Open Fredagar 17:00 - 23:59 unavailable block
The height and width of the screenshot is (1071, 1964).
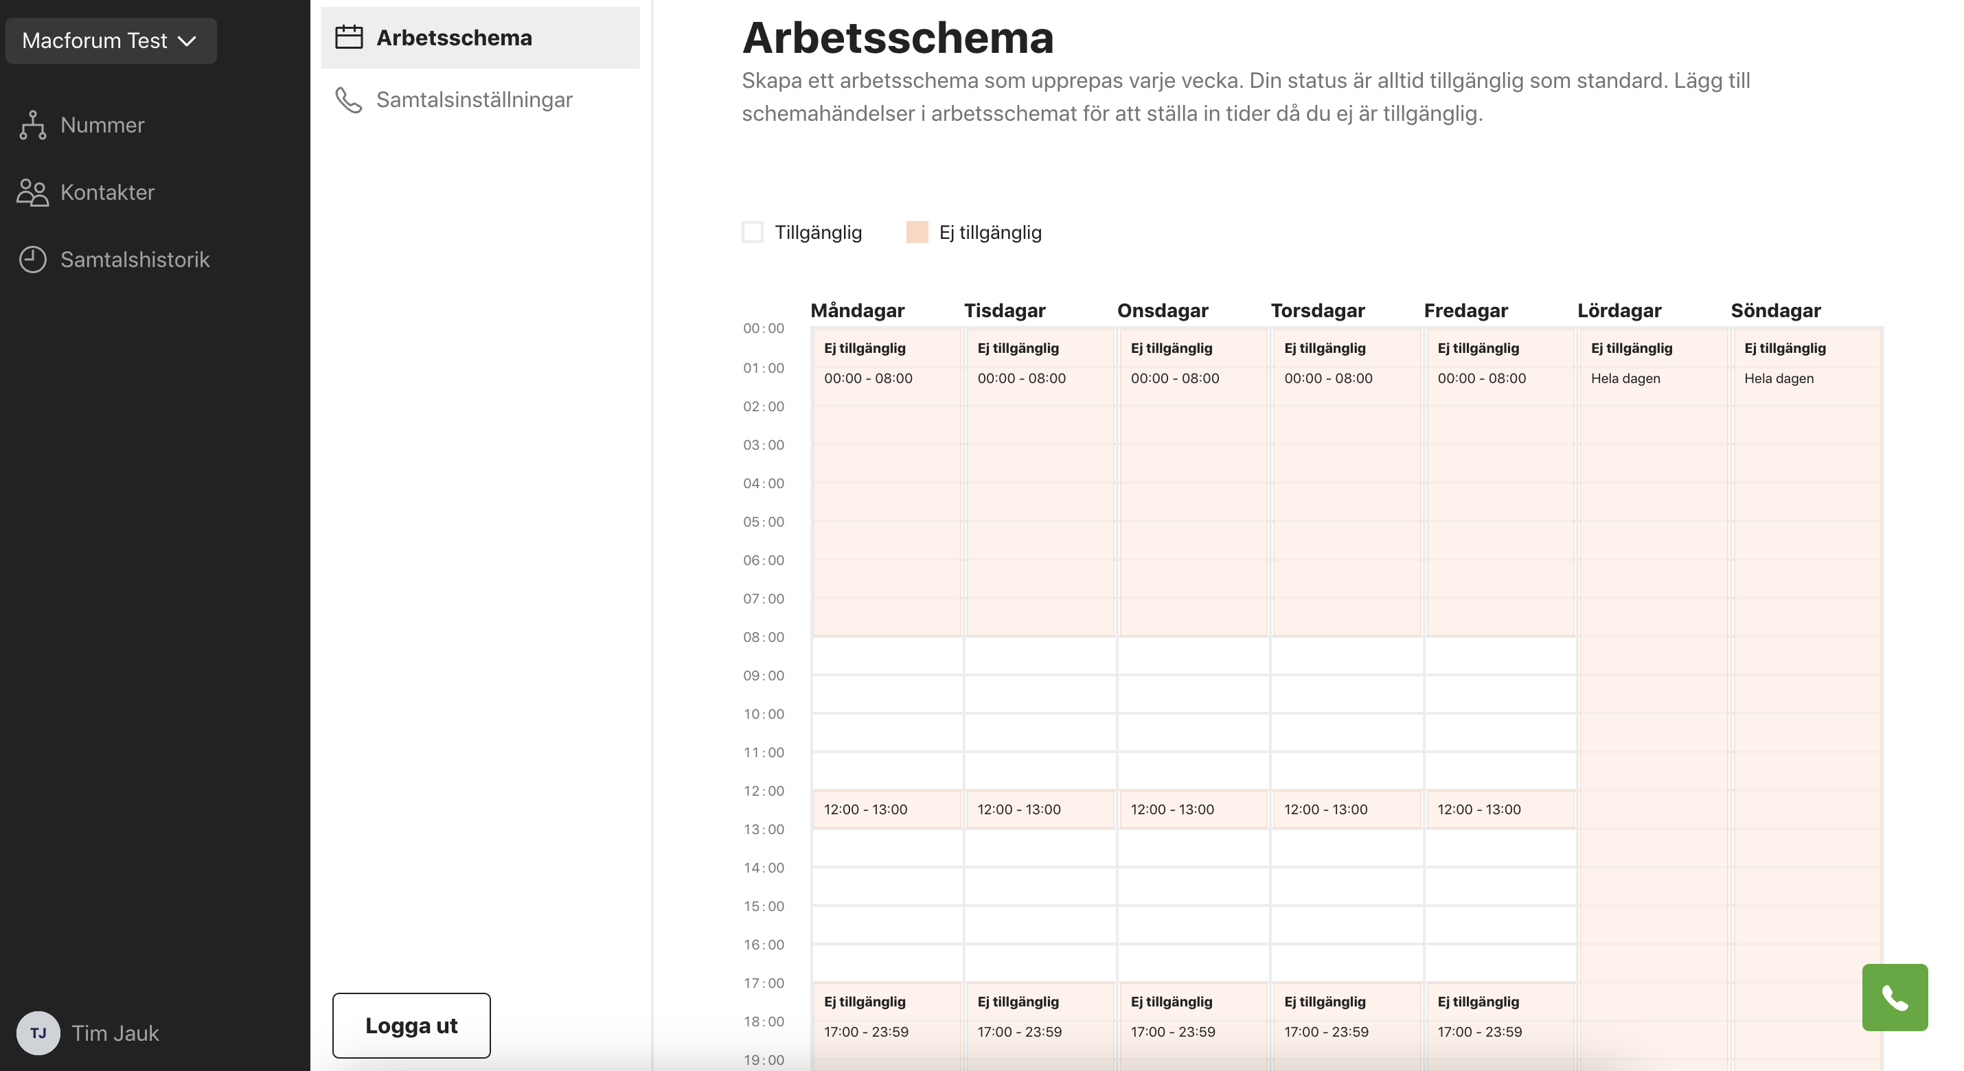(1500, 1027)
